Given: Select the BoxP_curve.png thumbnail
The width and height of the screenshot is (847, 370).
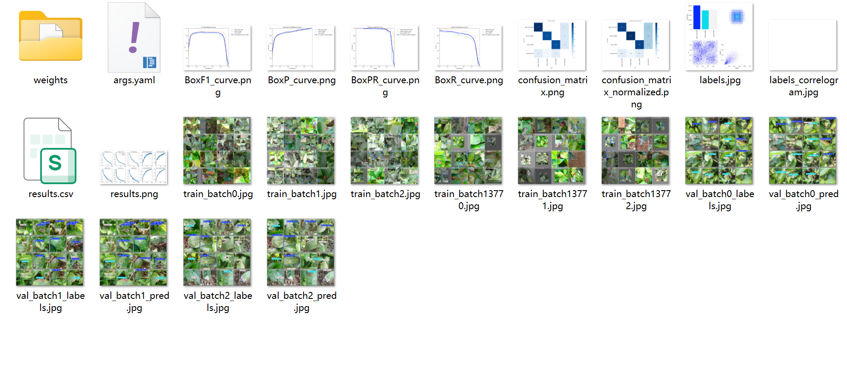Looking at the screenshot, I should 301,47.
